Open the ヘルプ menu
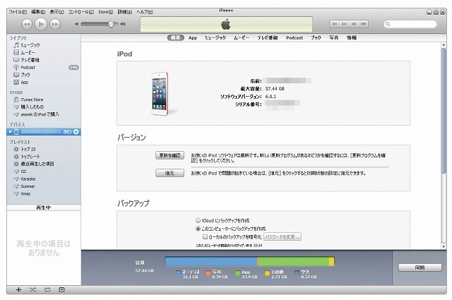The height and width of the screenshot is (300, 452). (144, 12)
